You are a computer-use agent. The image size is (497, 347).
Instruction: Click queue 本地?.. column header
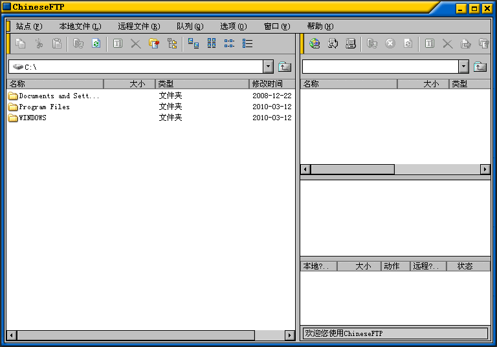[319, 266]
